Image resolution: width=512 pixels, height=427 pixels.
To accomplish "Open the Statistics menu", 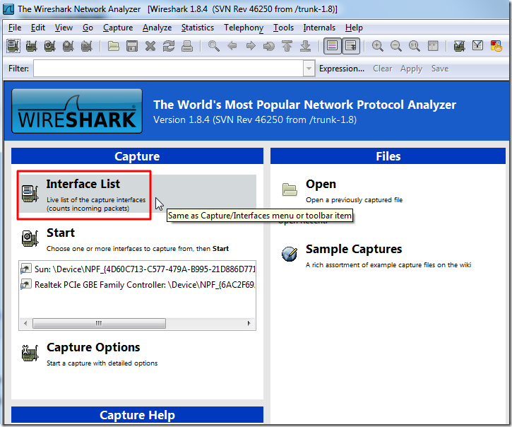I will coord(198,28).
